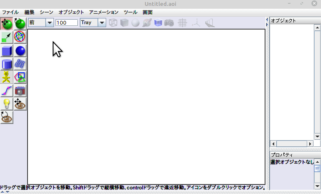
Task: Expand side panel with lower divider arrow
Action: point(267,25)
